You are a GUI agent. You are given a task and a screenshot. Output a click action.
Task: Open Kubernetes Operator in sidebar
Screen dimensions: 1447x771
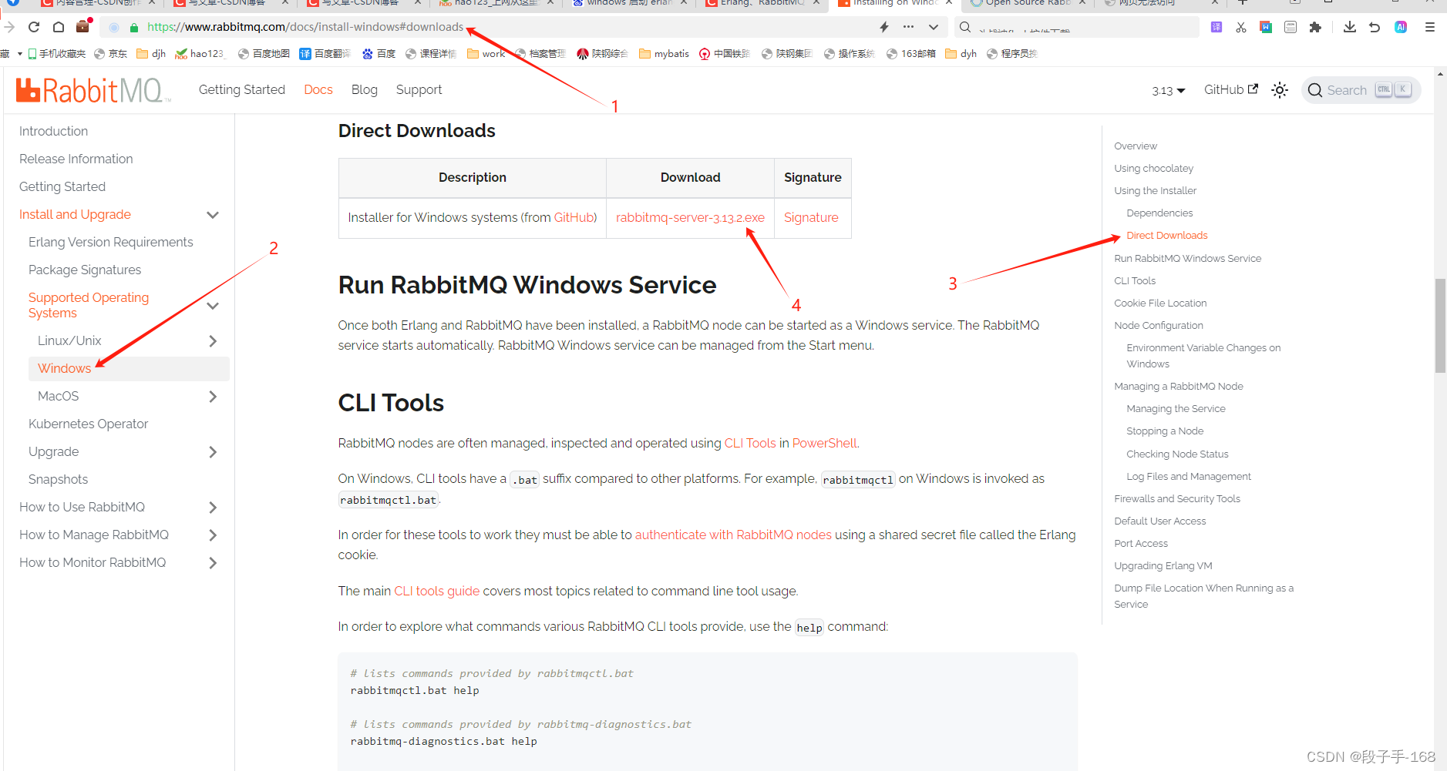(88, 424)
